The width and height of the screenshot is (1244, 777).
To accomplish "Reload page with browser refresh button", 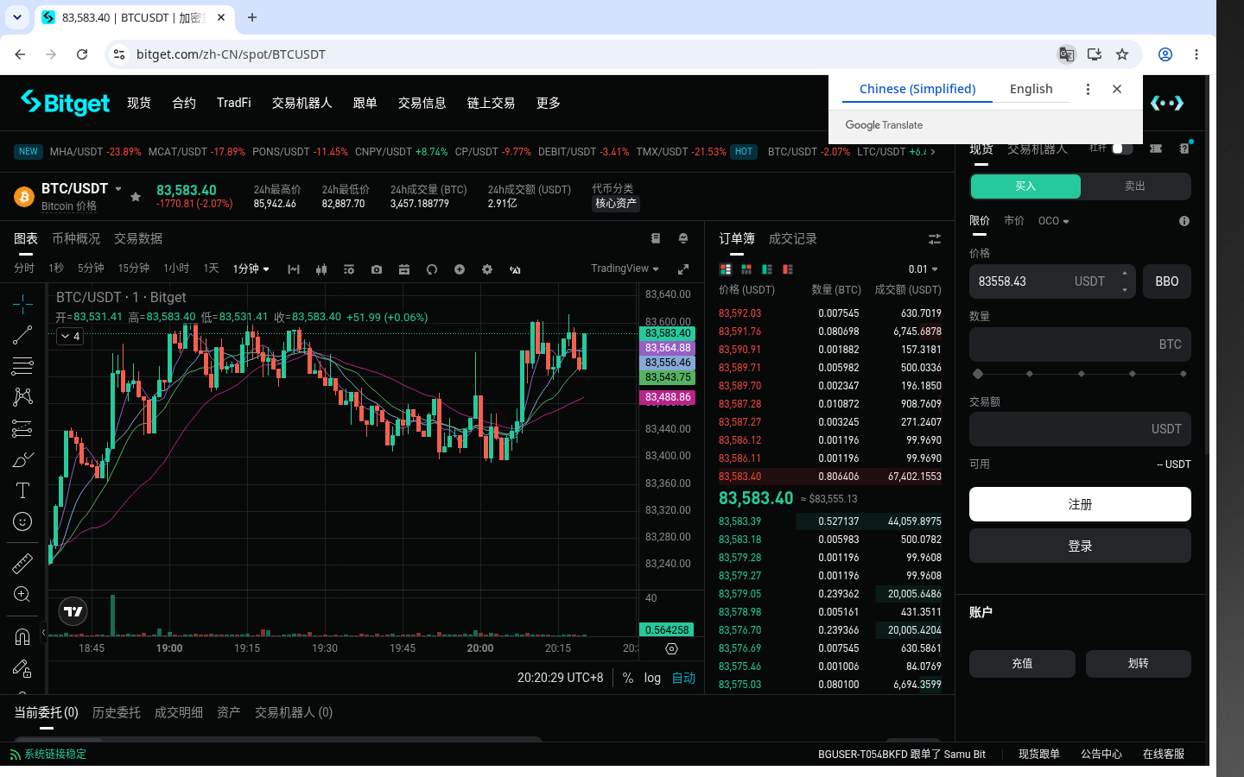I will 82,54.
